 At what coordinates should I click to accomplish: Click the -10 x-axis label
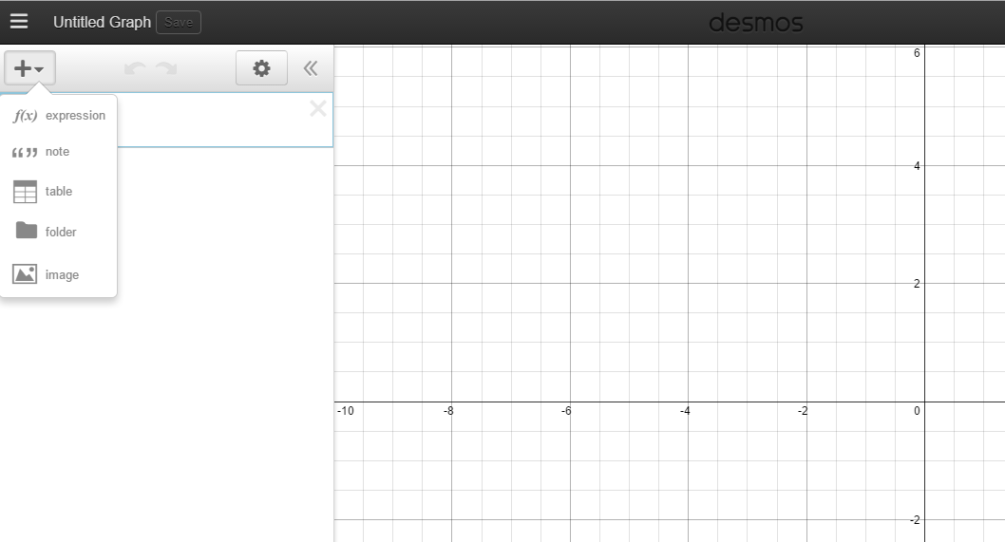[346, 411]
